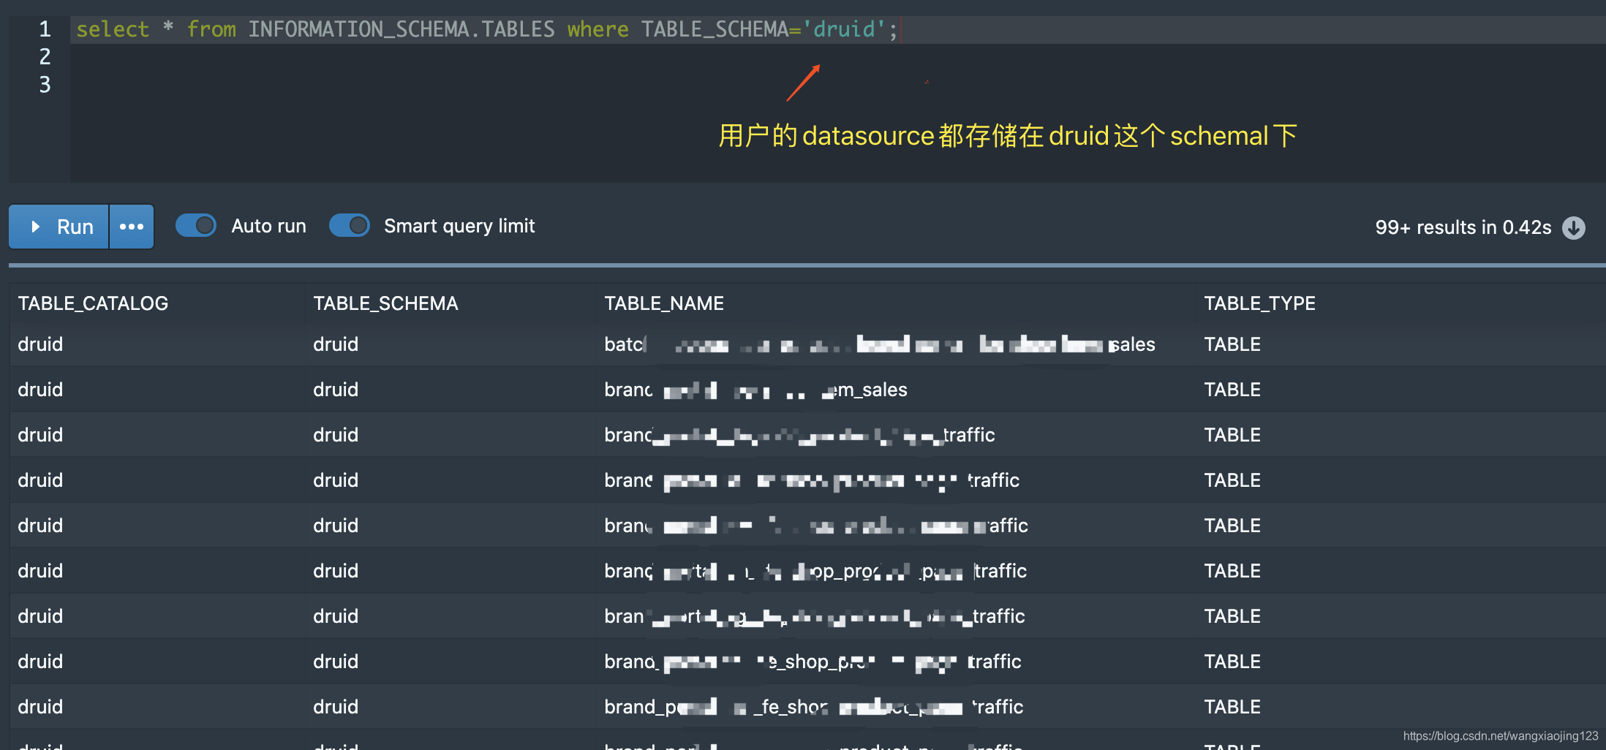Open the Run button extra options dropdown
1606x750 pixels.
coord(132,227)
